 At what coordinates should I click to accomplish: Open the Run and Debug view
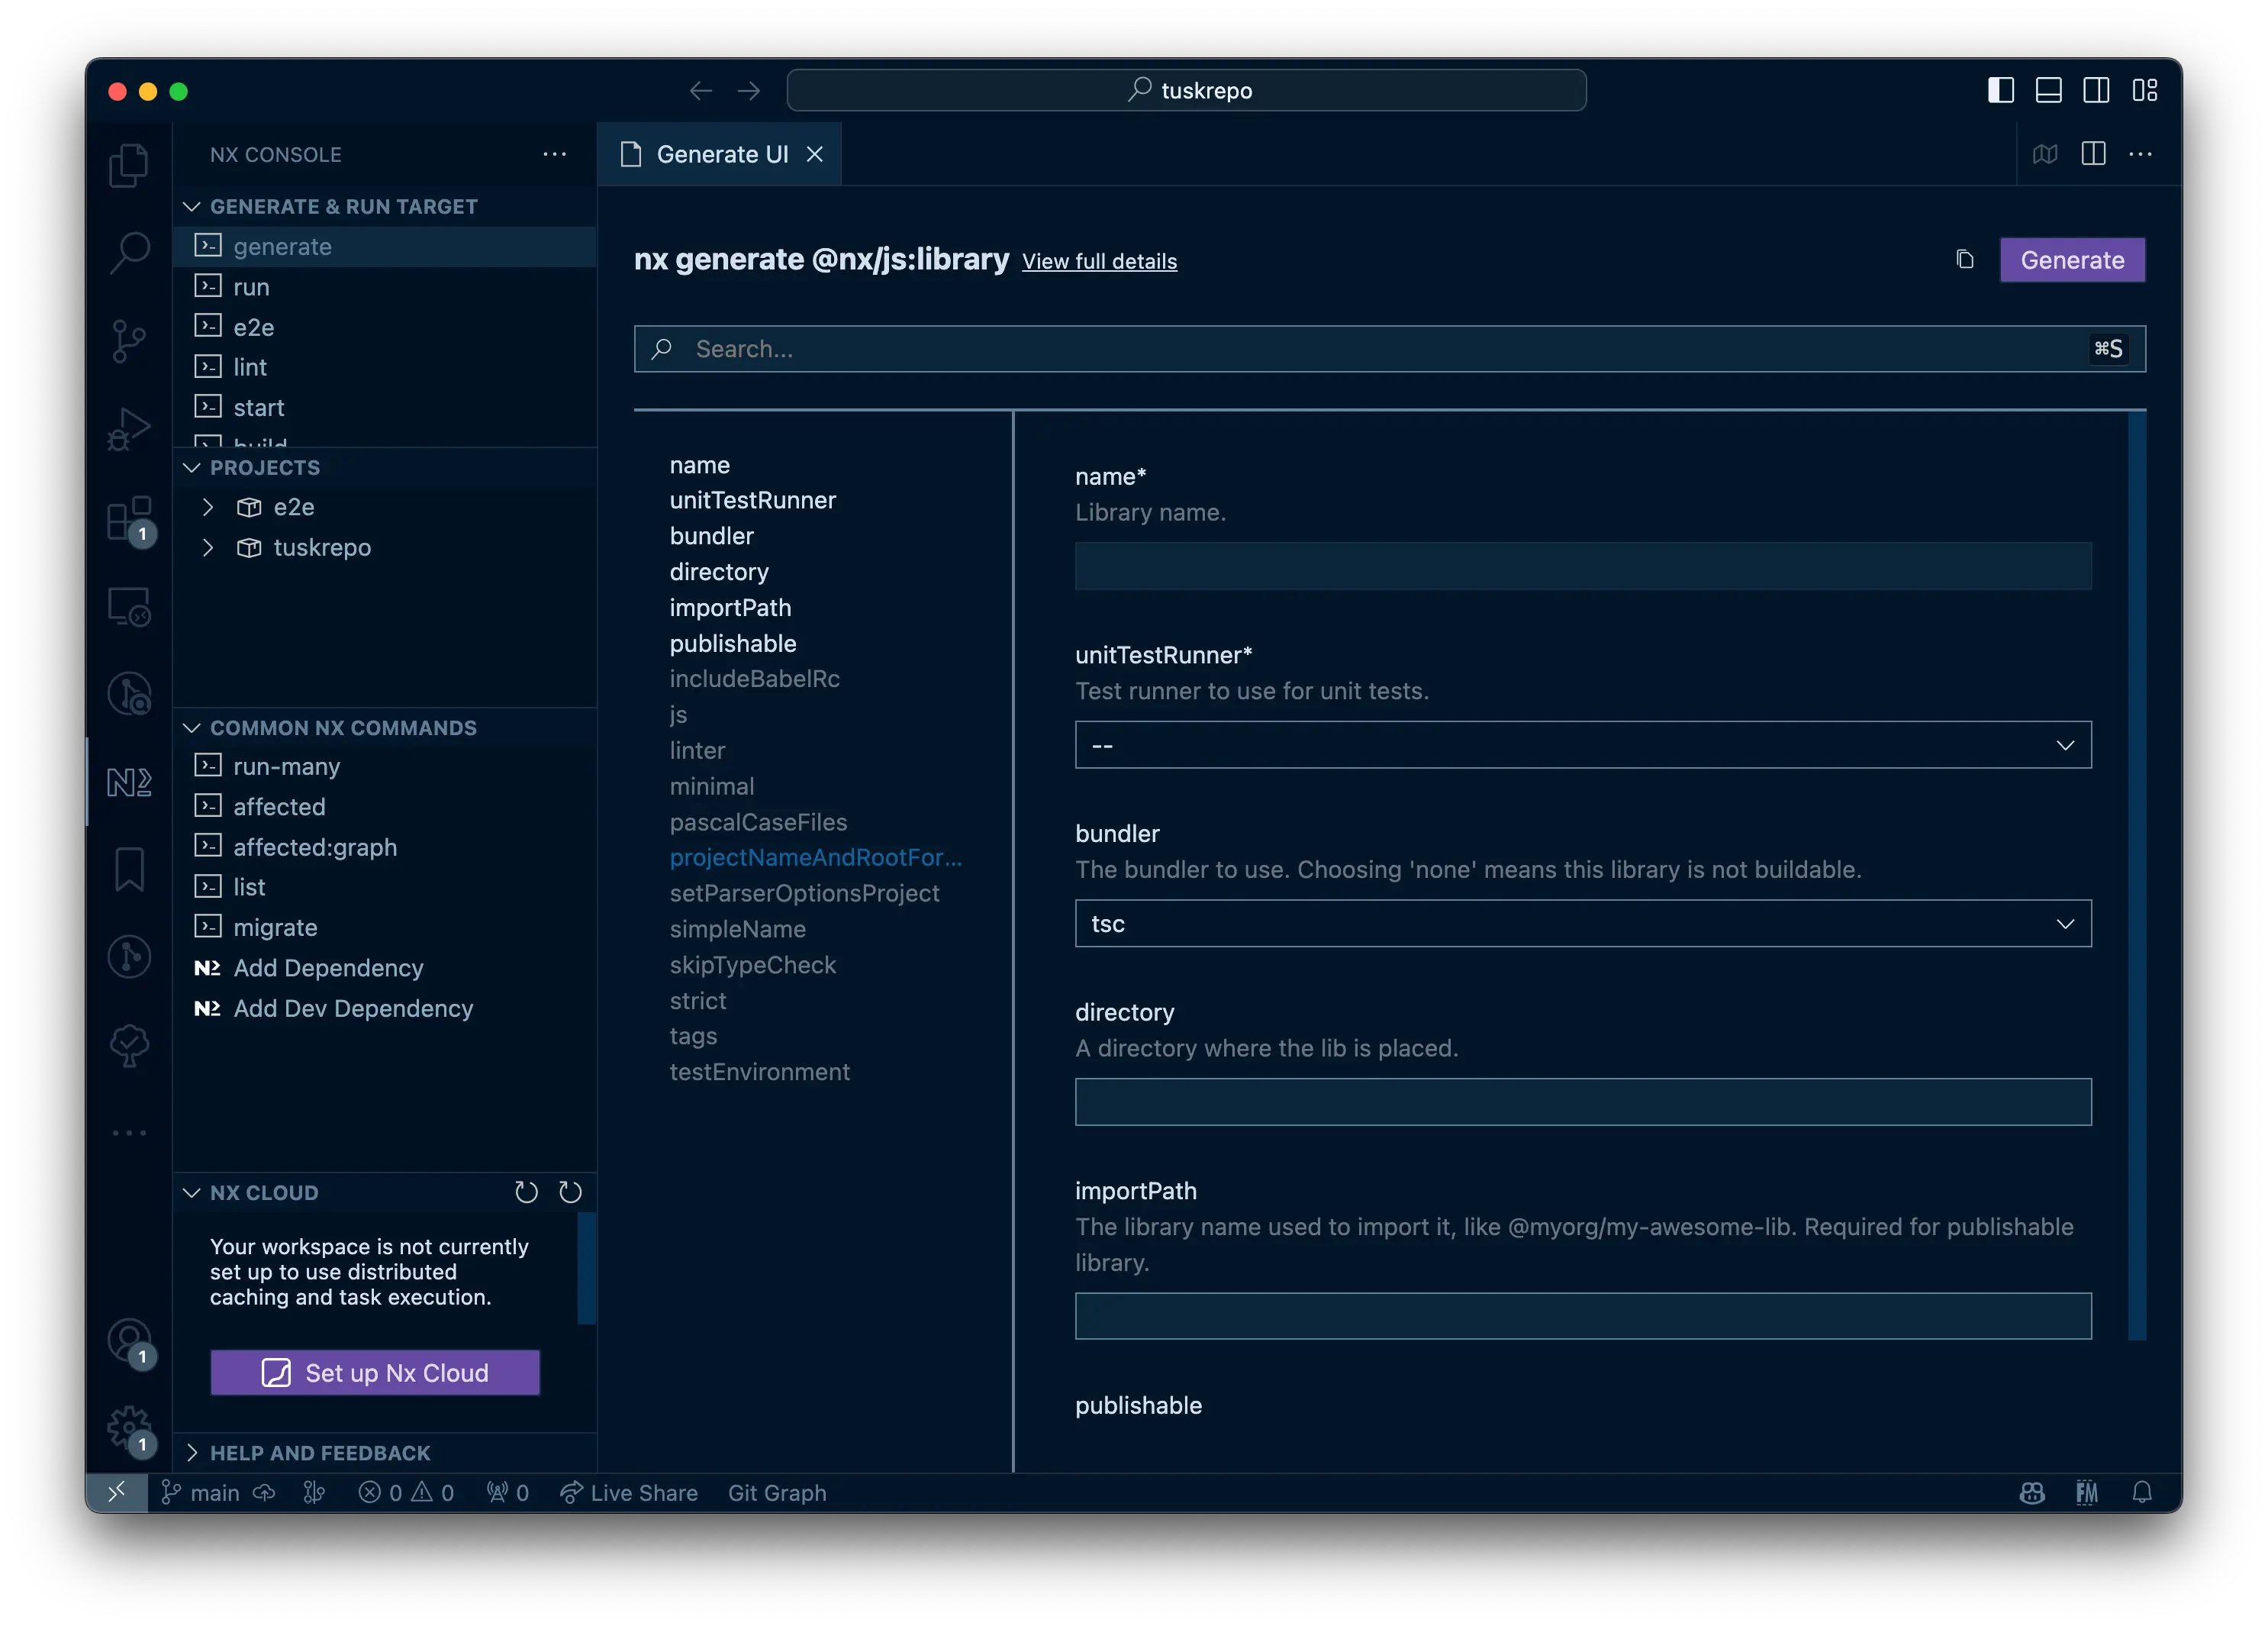[129, 427]
